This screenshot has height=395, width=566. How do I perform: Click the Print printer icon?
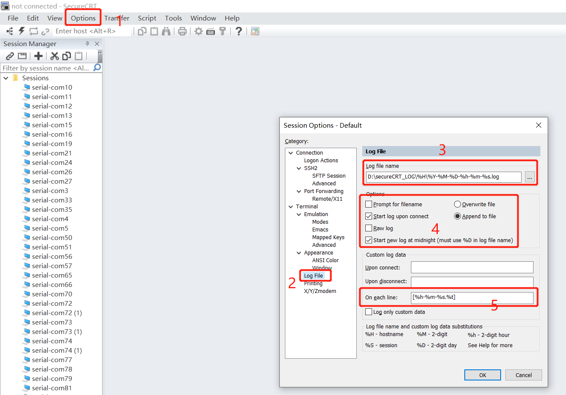pos(182,31)
